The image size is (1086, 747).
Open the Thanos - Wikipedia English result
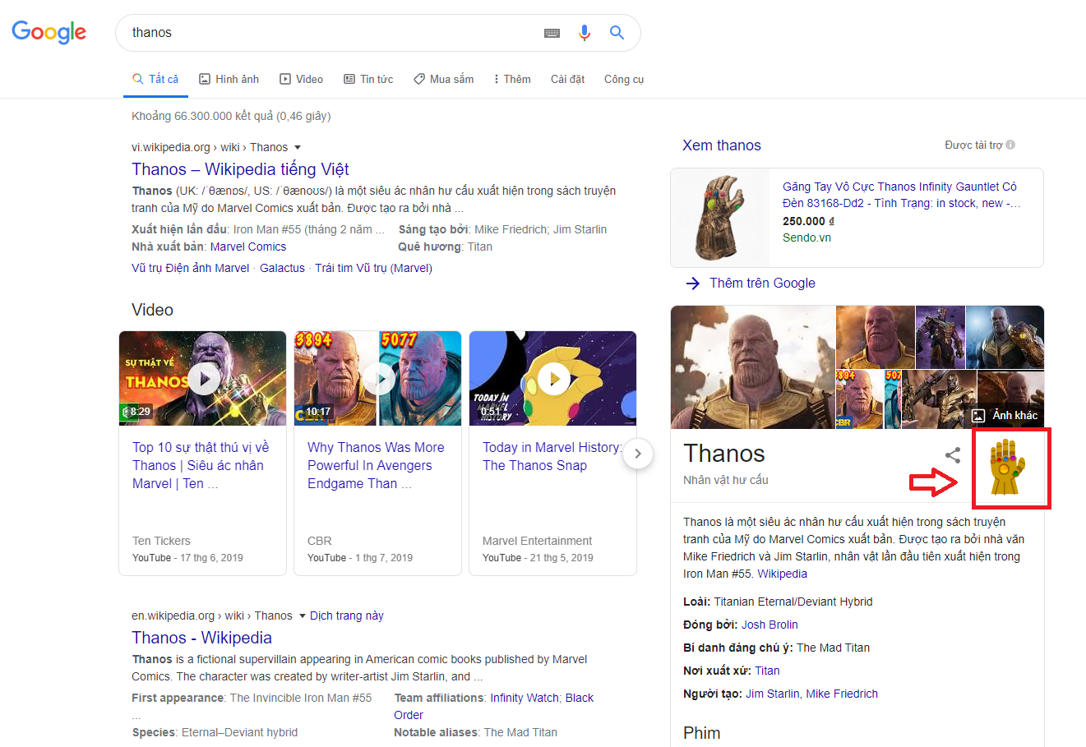201,638
